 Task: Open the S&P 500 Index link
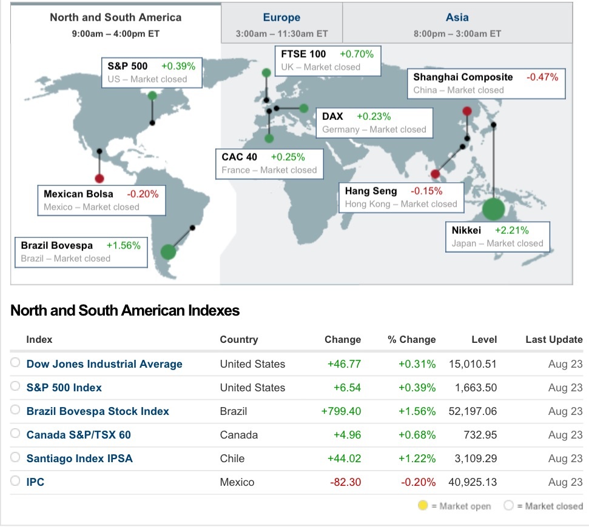[64, 388]
